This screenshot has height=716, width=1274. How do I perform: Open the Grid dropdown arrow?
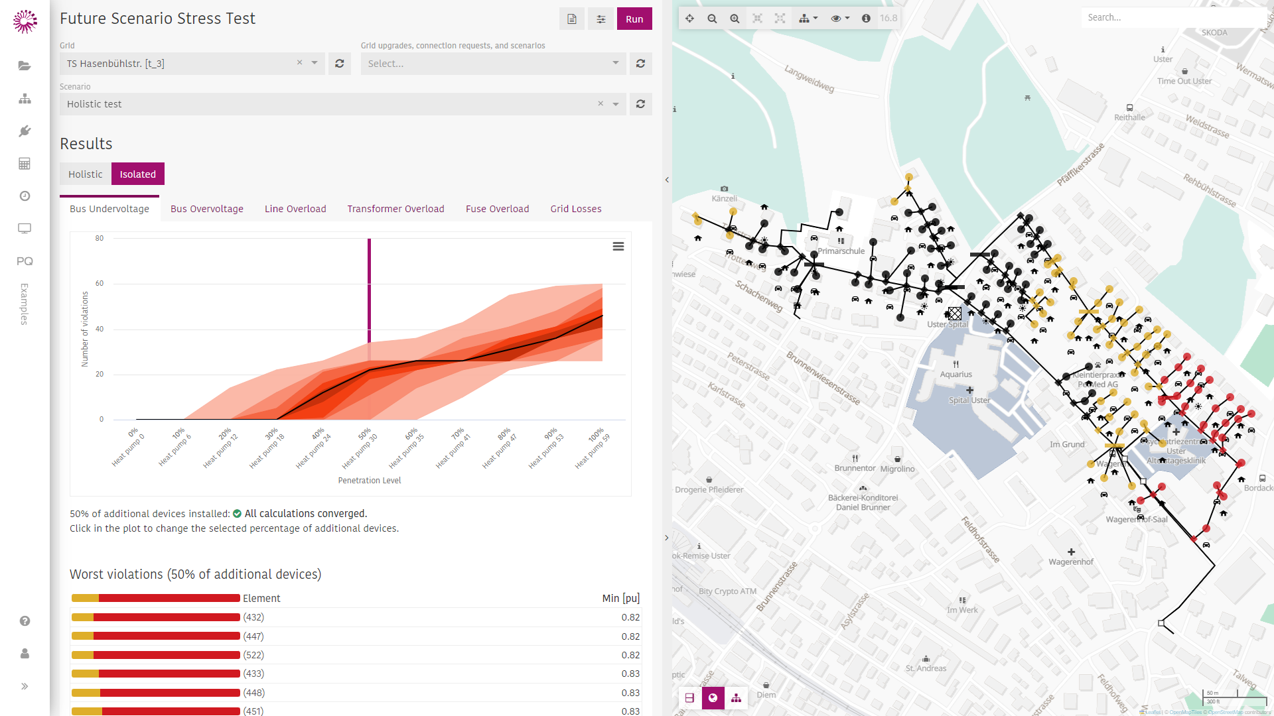pyautogui.click(x=315, y=63)
